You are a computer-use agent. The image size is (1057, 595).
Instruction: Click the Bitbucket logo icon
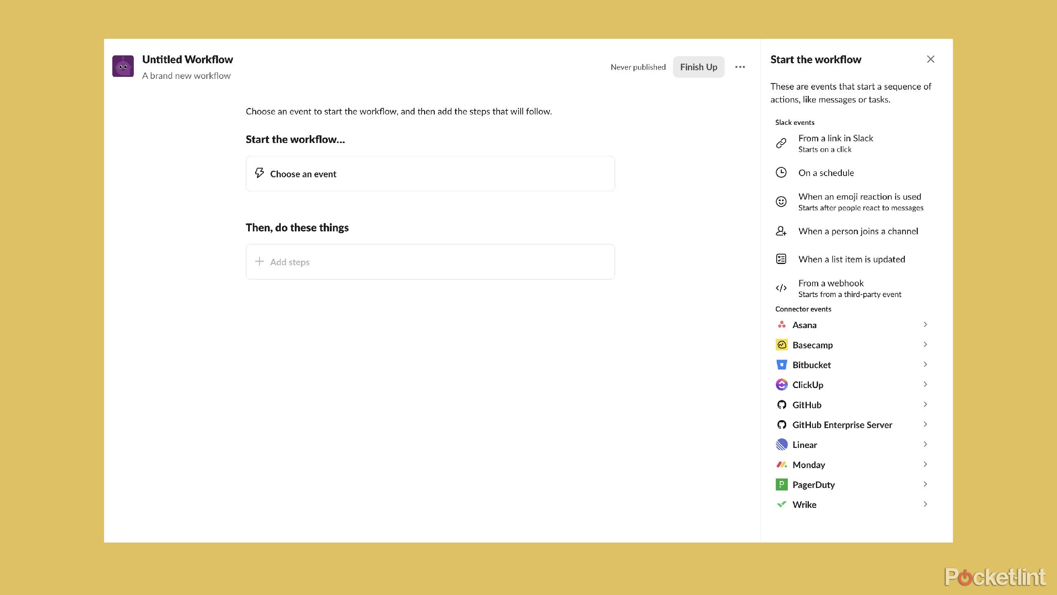(782, 364)
